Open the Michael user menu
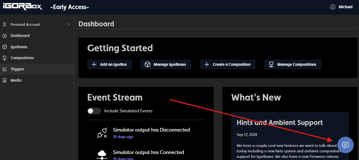 (x=345, y=7)
